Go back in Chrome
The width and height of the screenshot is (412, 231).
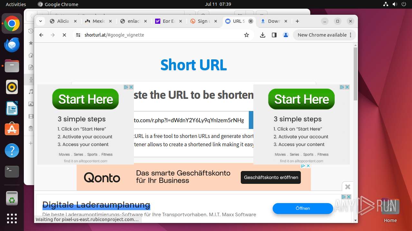41,35
